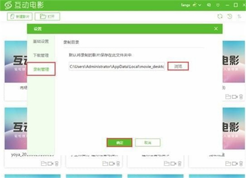Viewport: 246px width, 178px height.
Task: Switch to the 下载管理 tab
Action: coord(41,55)
